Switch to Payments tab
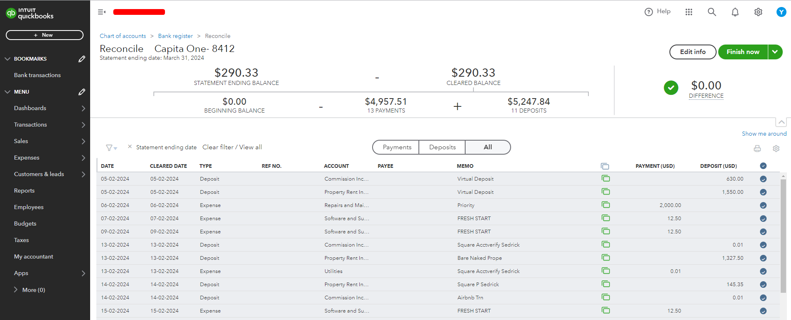The width and height of the screenshot is (791, 320). [x=396, y=147]
